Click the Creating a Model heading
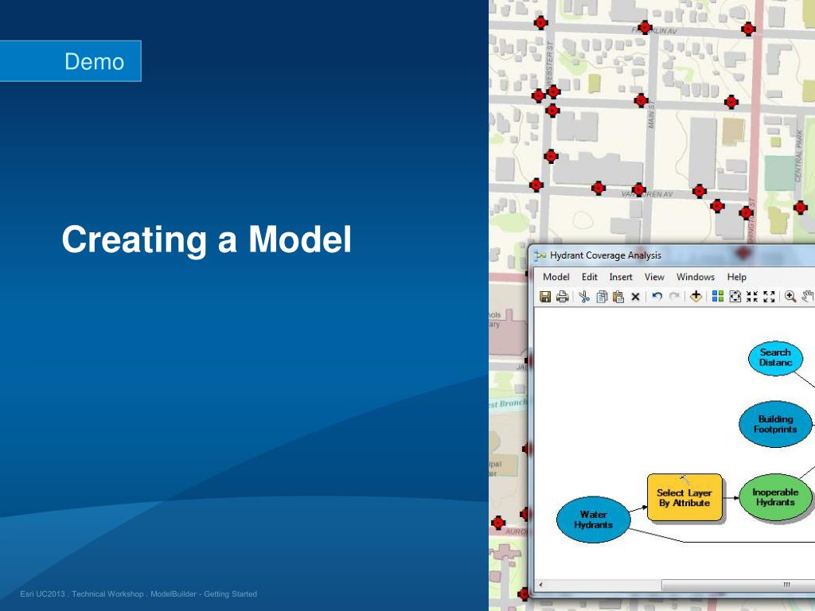The height and width of the screenshot is (611, 815). coord(207,239)
